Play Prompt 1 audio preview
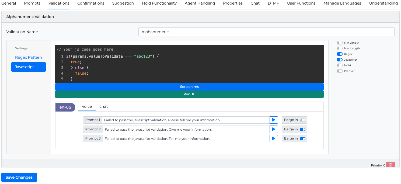The width and height of the screenshot is (401, 184). point(274,120)
